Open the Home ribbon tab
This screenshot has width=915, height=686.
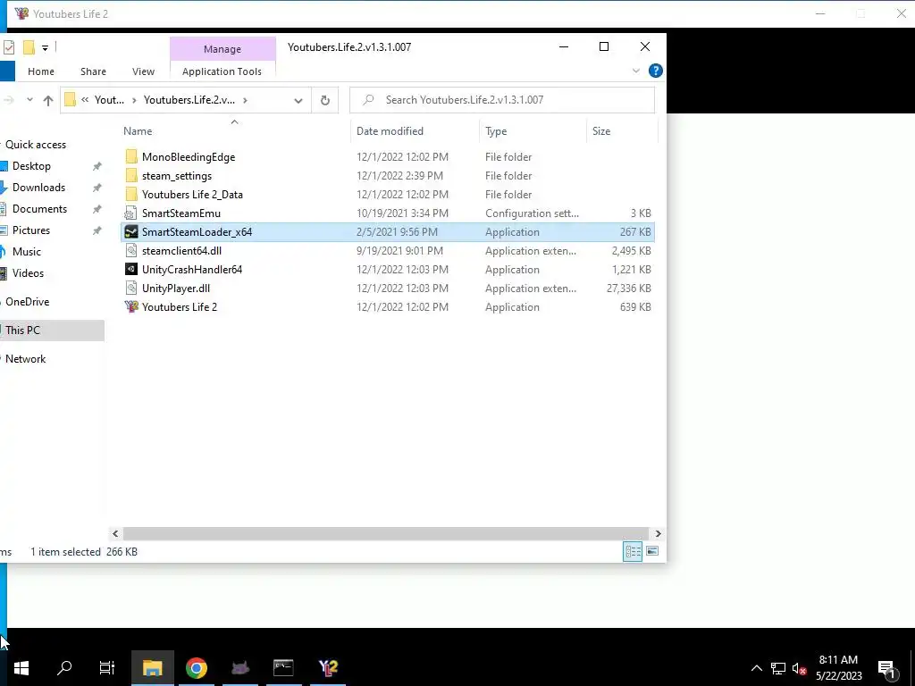(41, 71)
